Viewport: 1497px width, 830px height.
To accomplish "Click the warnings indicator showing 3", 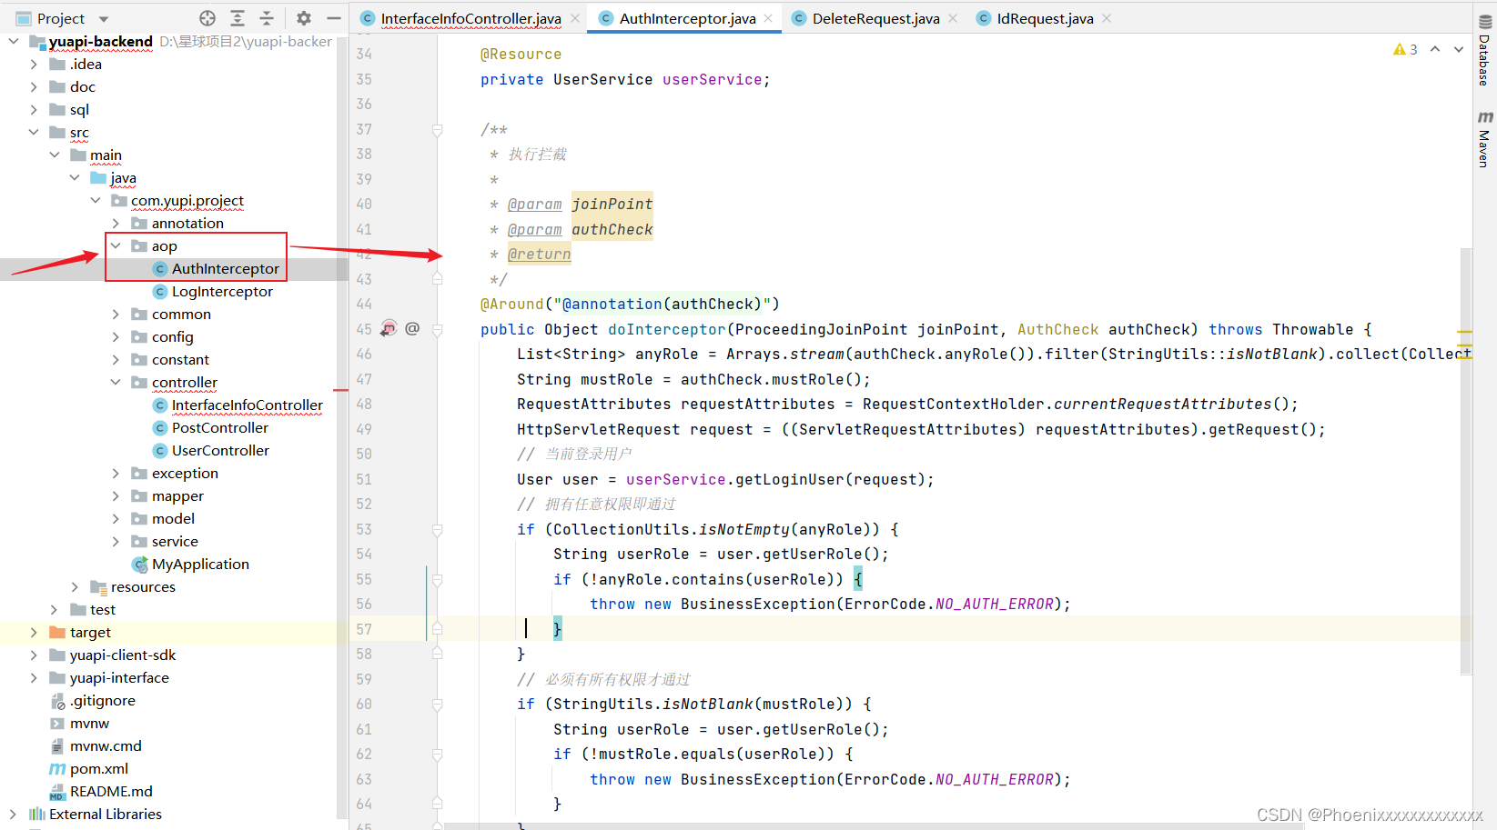I will coord(1405,49).
